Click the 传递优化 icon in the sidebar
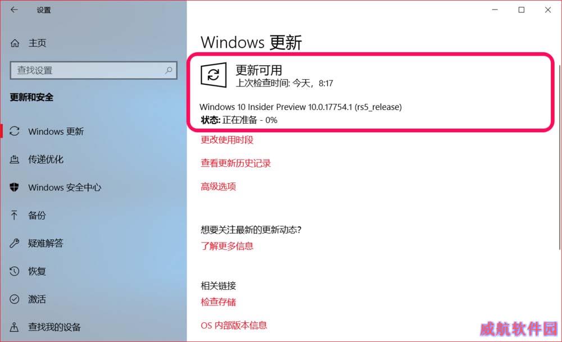The image size is (562, 342). click(x=15, y=159)
